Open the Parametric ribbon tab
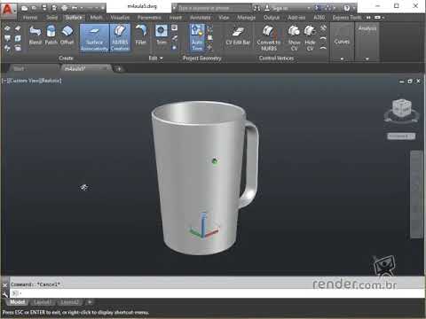426x319 pixels. [149, 18]
